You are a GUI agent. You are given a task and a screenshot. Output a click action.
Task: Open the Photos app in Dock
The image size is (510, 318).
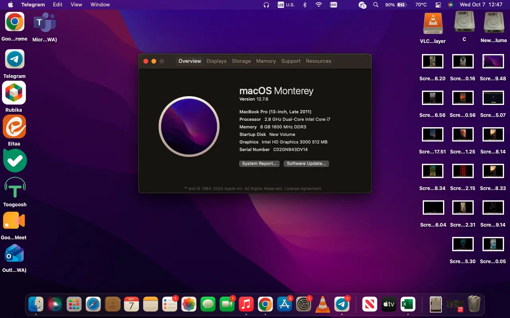click(x=189, y=304)
